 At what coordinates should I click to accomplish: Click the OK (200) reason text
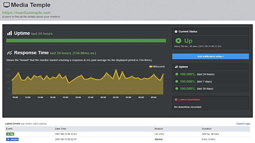[x=159, y=134]
